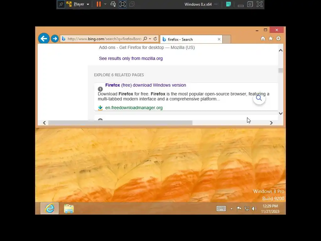
Task: Minimize the VMware Player window
Action: point(241,5)
